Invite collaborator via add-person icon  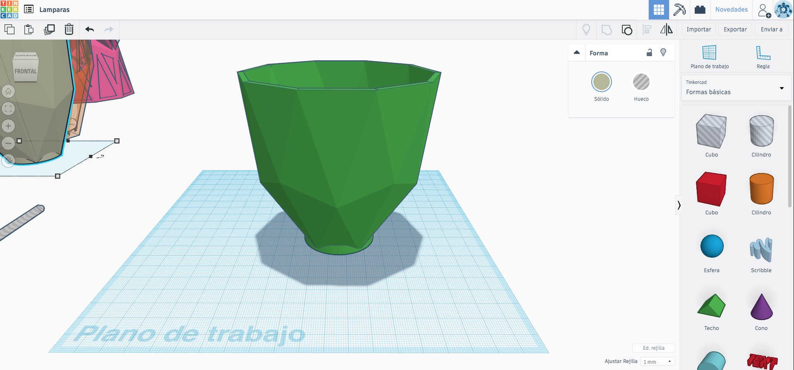(764, 10)
